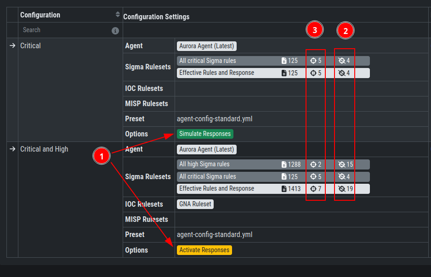Open All critical Sigma rules in Critical config
This screenshot has height=277, width=431.
tap(273, 61)
